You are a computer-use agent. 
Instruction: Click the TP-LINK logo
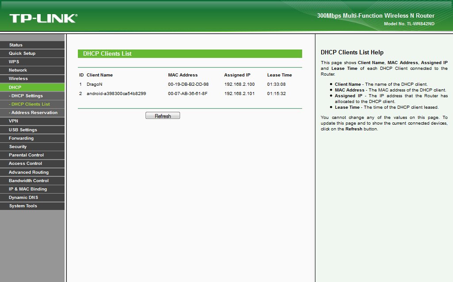point(43,19)
